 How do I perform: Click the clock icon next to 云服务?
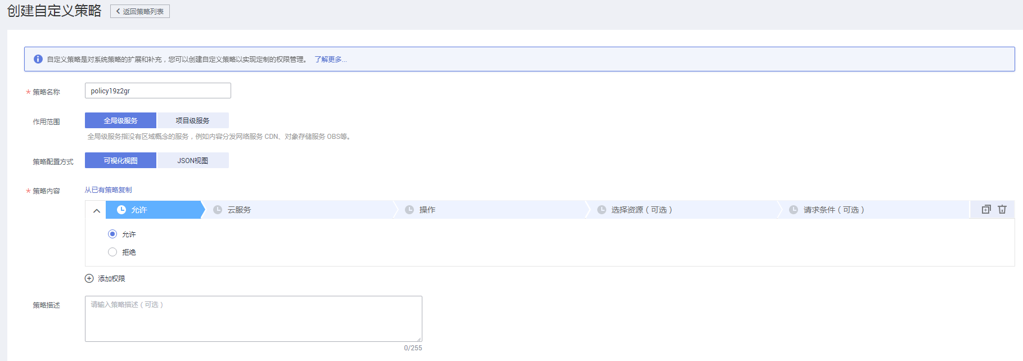pos(218,210)
